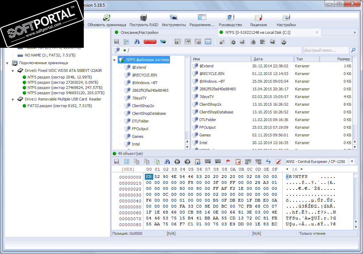363x254 pixels.
Task: Sort file list by Размер column
Action: coord(336,59)
